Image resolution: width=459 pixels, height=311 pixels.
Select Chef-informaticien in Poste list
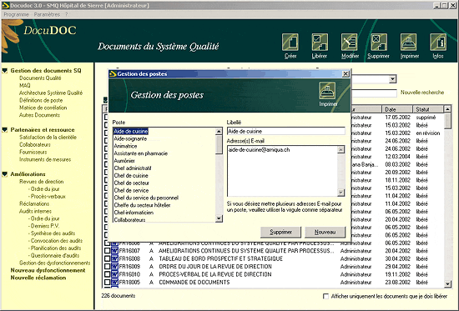tap(134, 213)
